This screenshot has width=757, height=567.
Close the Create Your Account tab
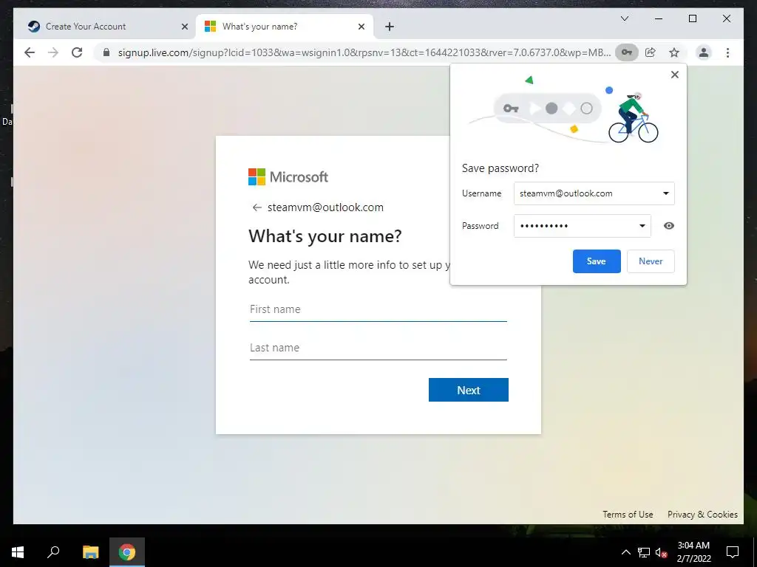click(184, 27)
